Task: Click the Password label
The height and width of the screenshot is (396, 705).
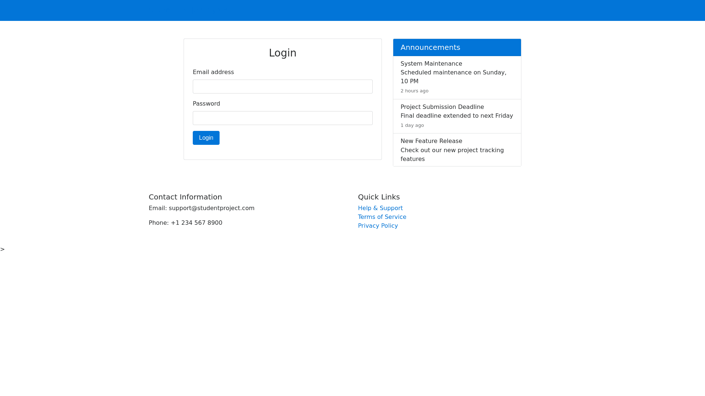Action: (x=206, y=104)
